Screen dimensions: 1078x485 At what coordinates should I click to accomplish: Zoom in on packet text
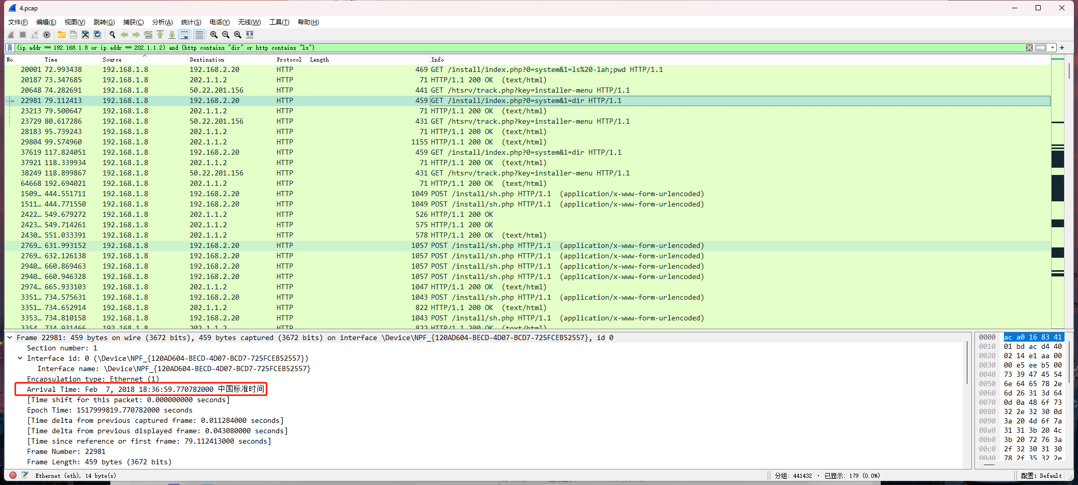point(214,35)
